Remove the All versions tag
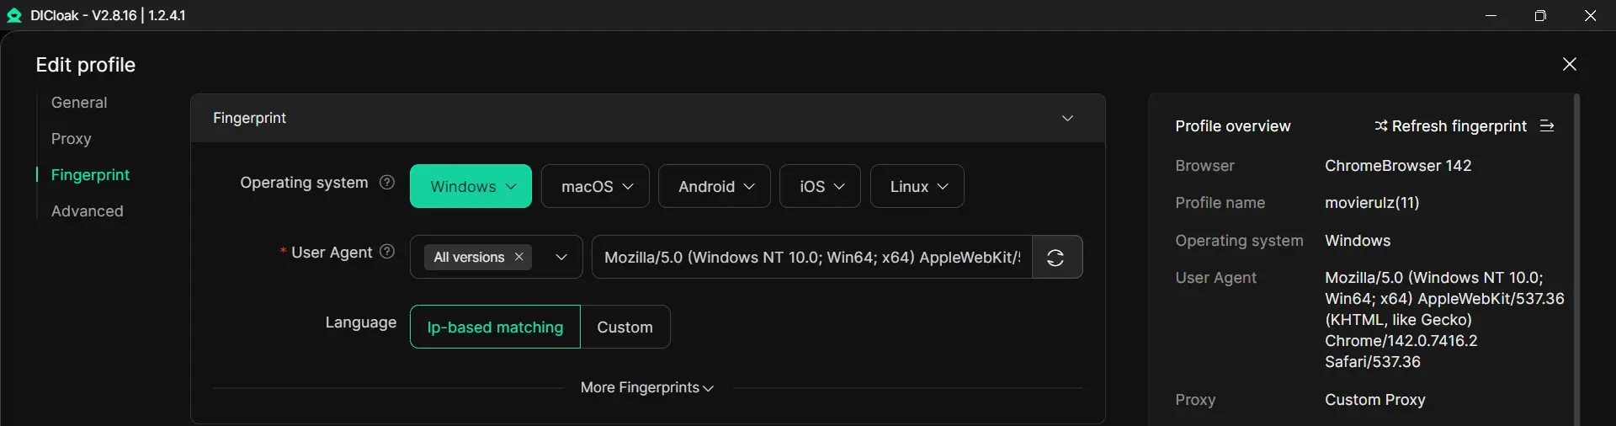1616x426 pixels. [x=519, y=257]
